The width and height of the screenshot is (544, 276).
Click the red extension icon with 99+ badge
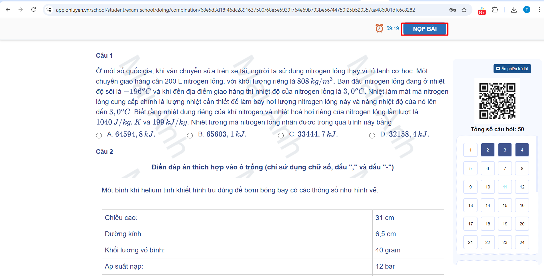[x=482, y=11]
